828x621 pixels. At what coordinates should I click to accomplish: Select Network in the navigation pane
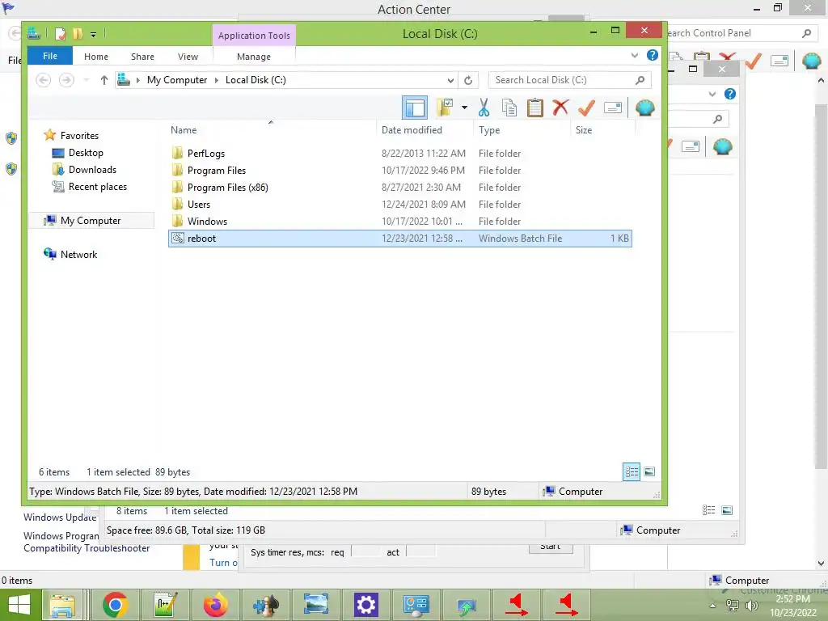[x=78, y=255]
